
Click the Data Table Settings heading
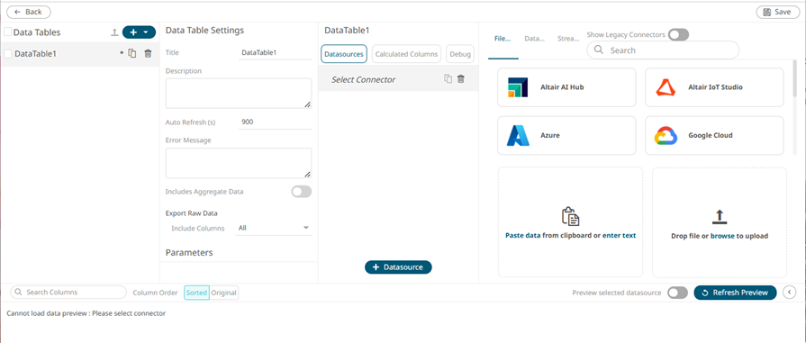pos(204,31)
